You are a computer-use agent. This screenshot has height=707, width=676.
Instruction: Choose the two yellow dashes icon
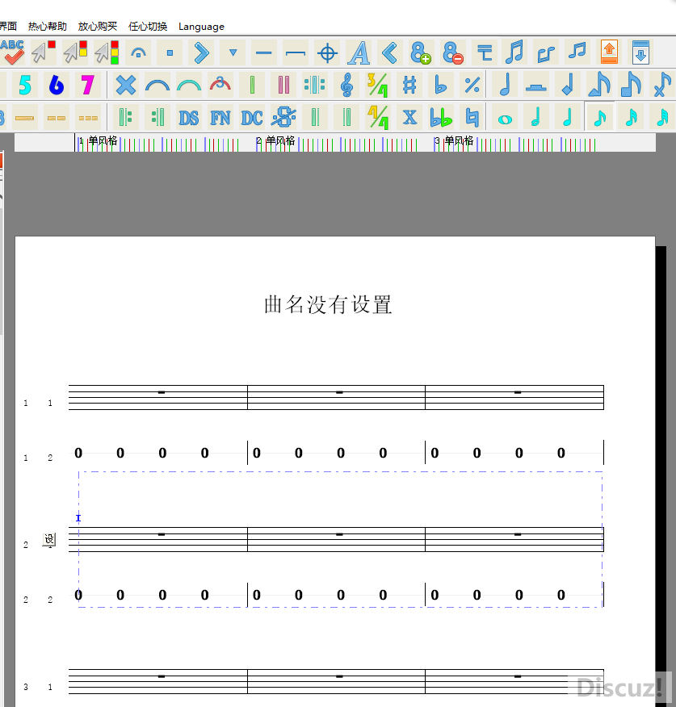tap(57, 118)
